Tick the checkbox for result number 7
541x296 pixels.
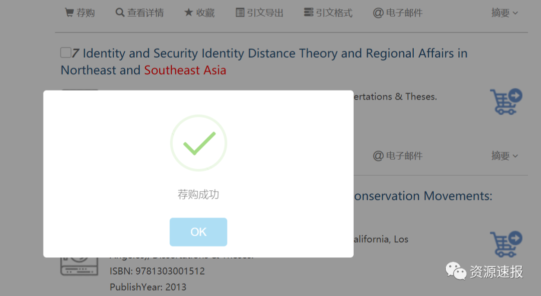point(66,53)
